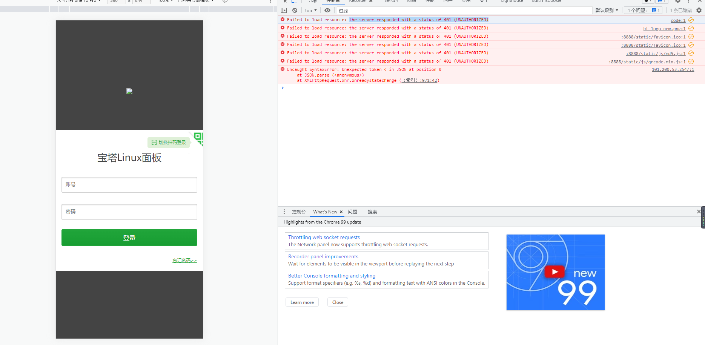The width and height of the screenshot is (705, 345).
Task: Click the orange icon beside qrcode.min.js:1
Action: [x=691, y=61]
